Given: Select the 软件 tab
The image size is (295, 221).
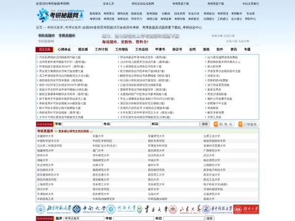Looking at the screenshot, I should click(220, 49).
